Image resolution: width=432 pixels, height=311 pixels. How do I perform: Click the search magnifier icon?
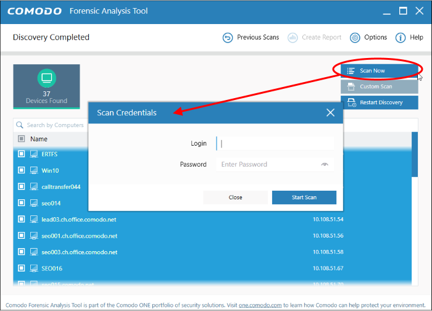tap(20, 125)
